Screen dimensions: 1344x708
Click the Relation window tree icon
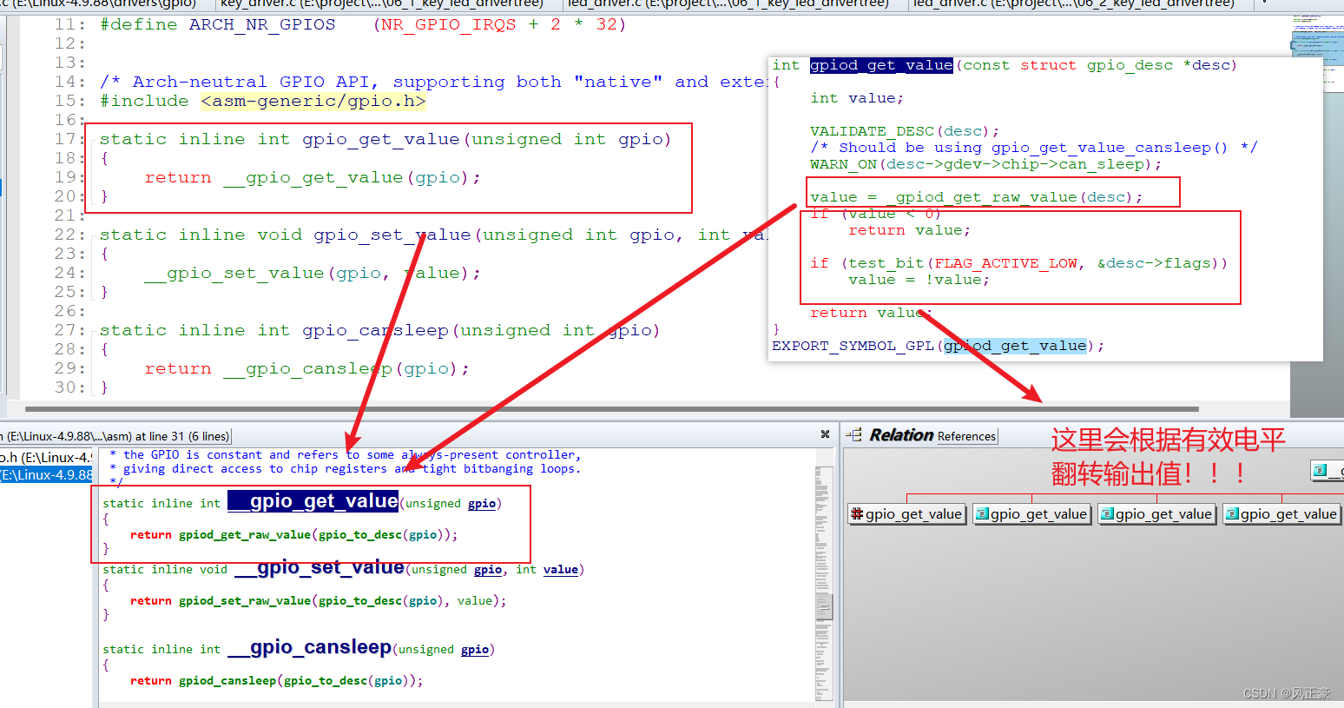854,434
